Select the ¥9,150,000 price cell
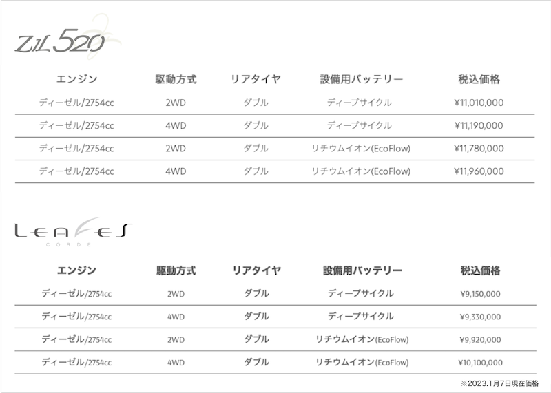Image resolution: width=551 pixels, height=393 pixels. (x=479, y=294)
